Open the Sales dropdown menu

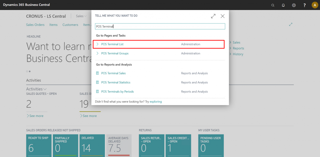click(81, 16)
